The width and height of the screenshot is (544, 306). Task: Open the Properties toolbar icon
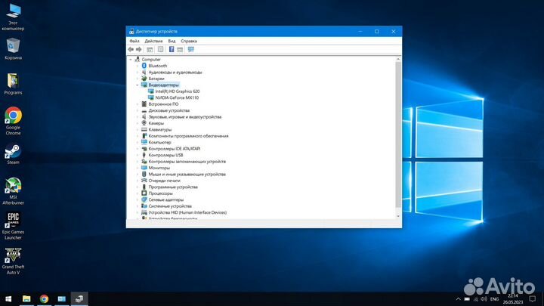point(160,50)
